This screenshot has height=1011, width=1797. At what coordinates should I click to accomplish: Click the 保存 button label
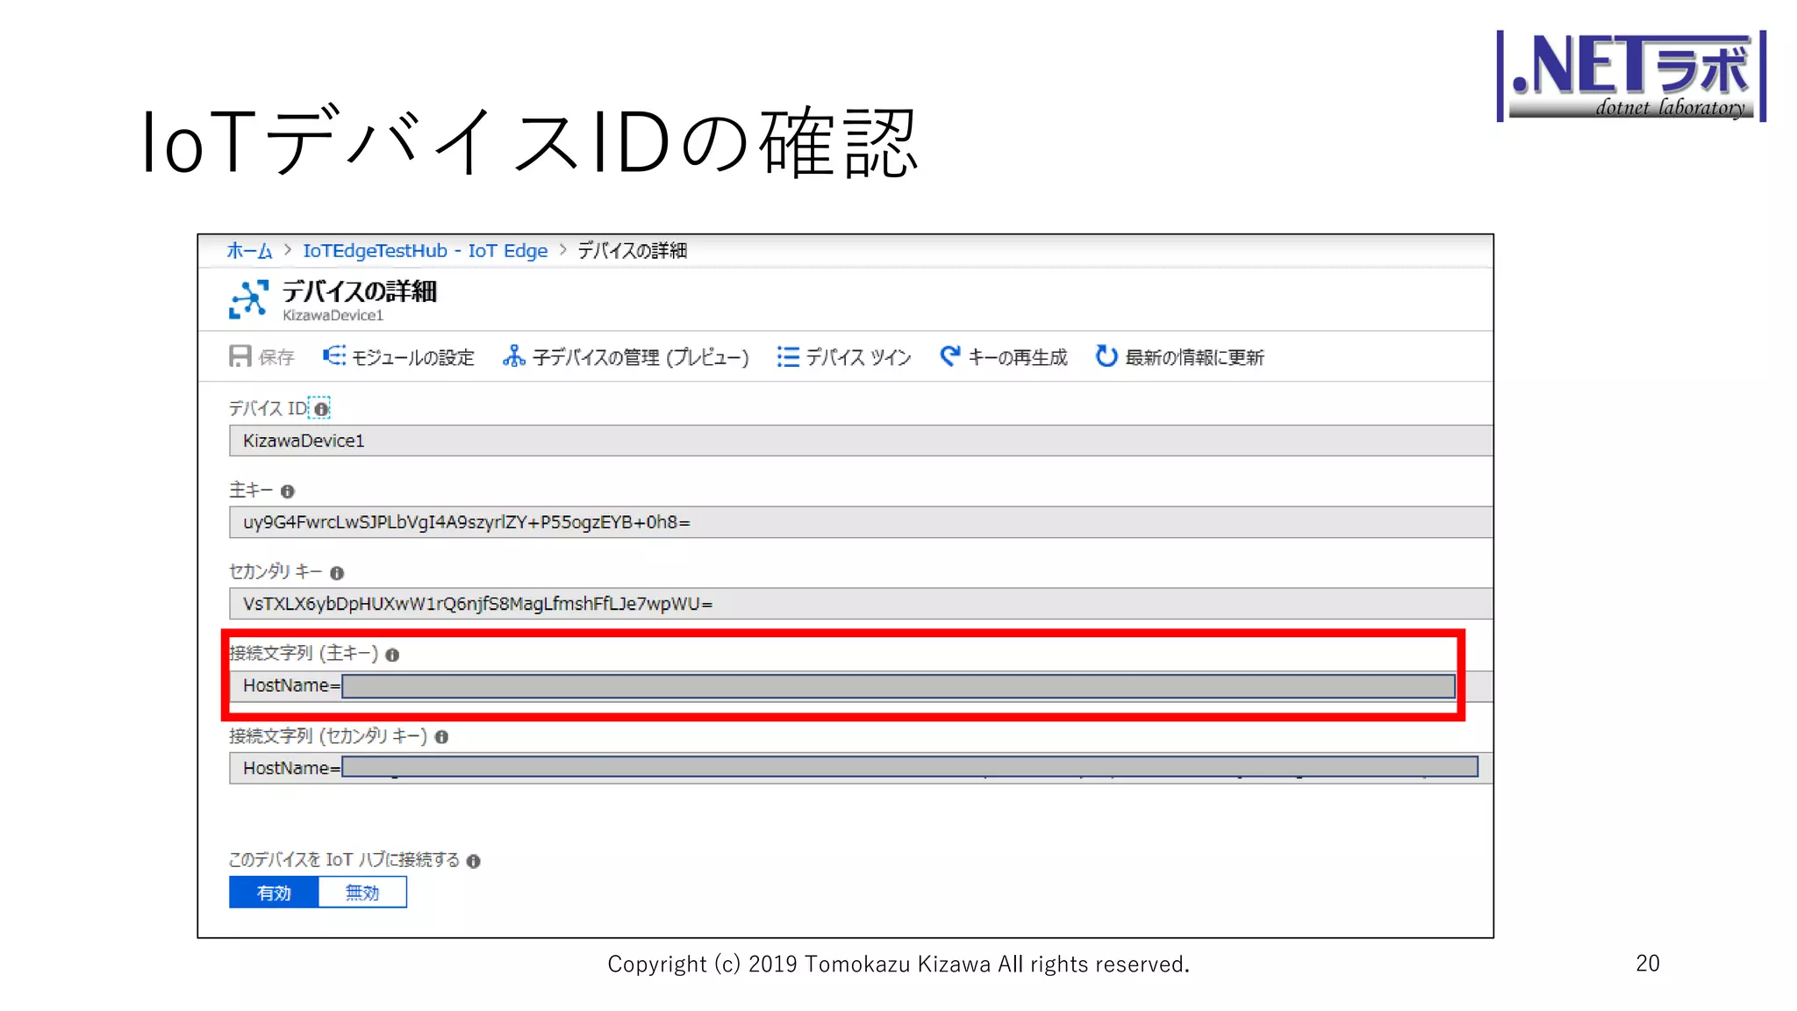tap(276, 357)
